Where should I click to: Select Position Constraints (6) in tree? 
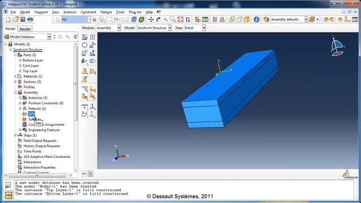tap(46, 103)
